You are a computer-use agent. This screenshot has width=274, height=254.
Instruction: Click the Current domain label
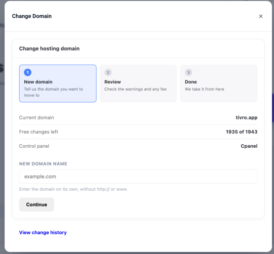37,117
